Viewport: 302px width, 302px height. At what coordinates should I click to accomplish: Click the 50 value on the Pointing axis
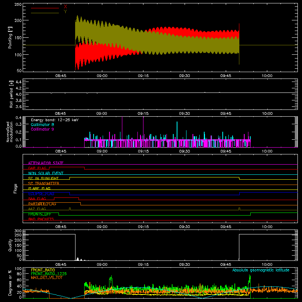[19, 71]
